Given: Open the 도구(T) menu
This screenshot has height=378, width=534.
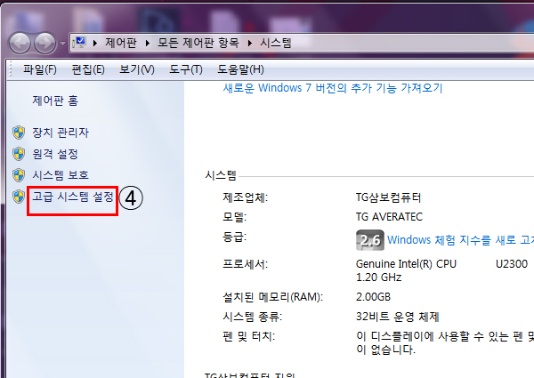Looking at the screenshot, I should point(186,69).
